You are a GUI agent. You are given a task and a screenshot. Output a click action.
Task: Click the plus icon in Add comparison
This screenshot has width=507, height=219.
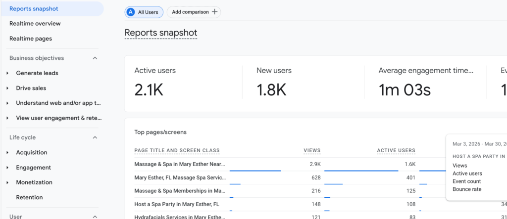[214, 12]
